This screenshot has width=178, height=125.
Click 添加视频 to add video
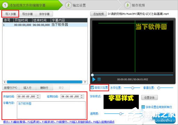[98, 14]
